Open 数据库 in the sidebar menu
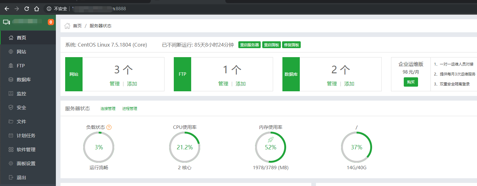477x186 pixels. 28,79
